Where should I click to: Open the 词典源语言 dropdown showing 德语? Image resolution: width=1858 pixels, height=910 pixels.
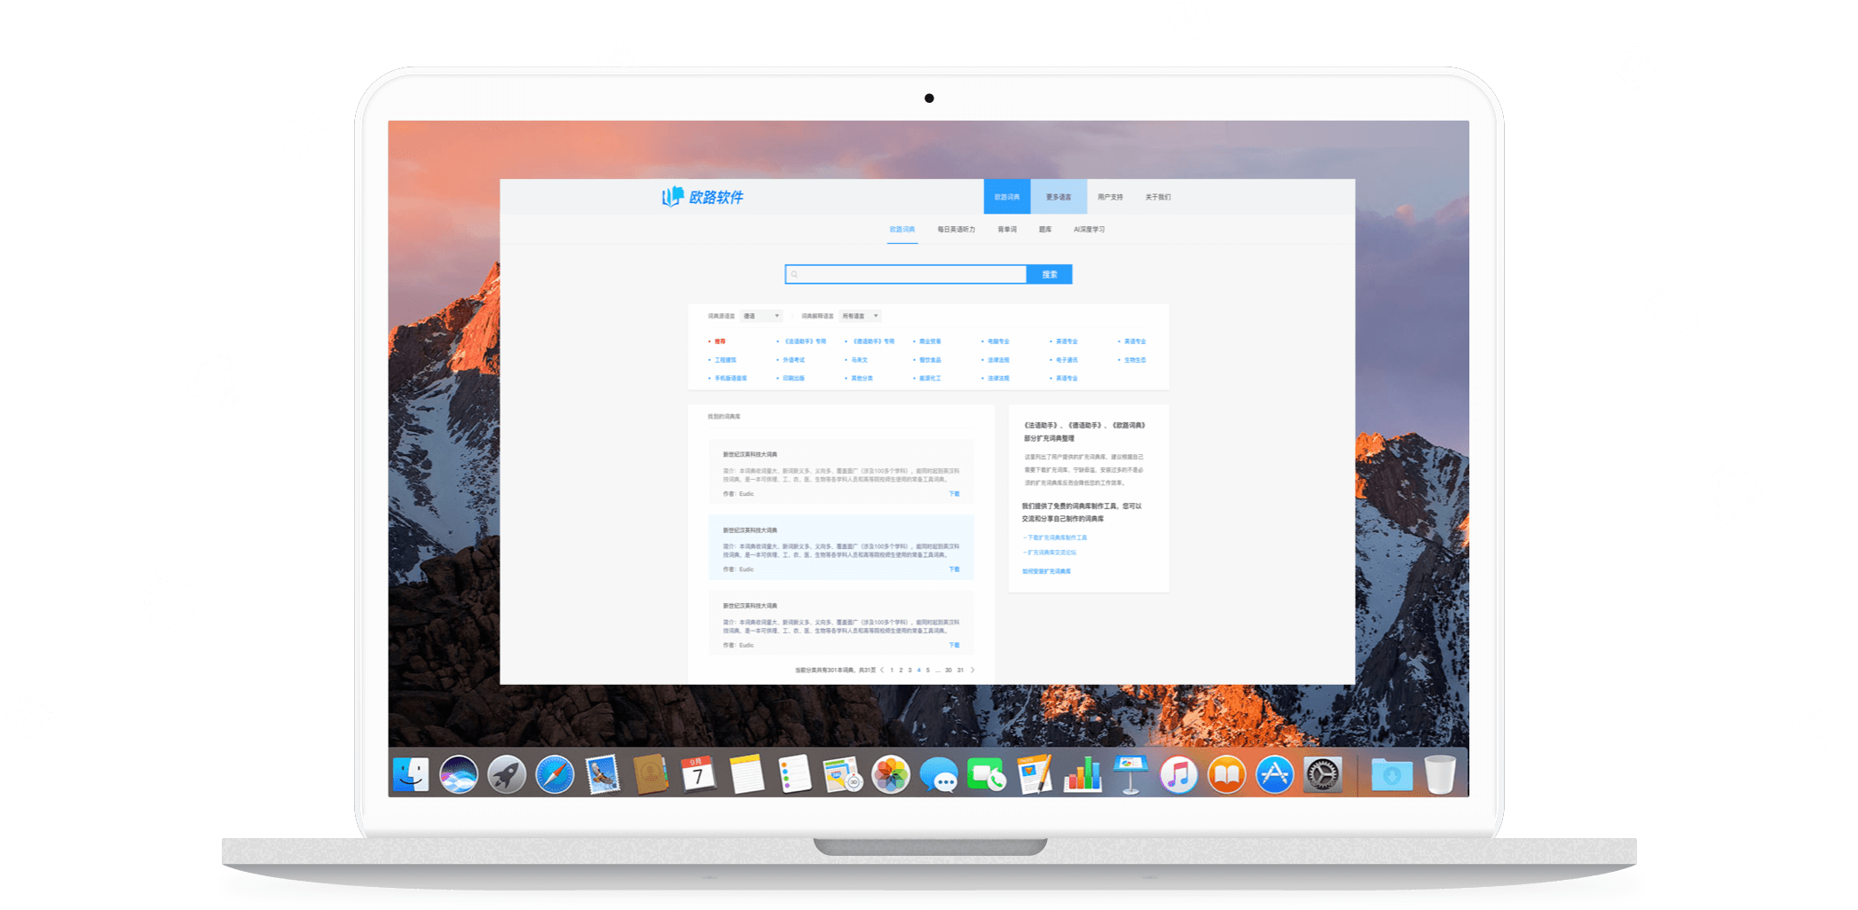click(761, 316)
